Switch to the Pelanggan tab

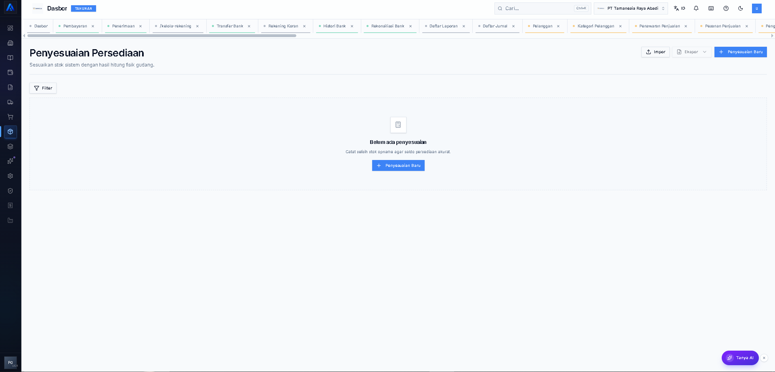tap(542, 26)
